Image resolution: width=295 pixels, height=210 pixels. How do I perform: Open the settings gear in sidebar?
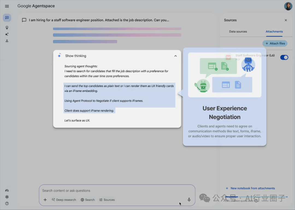click(x=7, y=197)
